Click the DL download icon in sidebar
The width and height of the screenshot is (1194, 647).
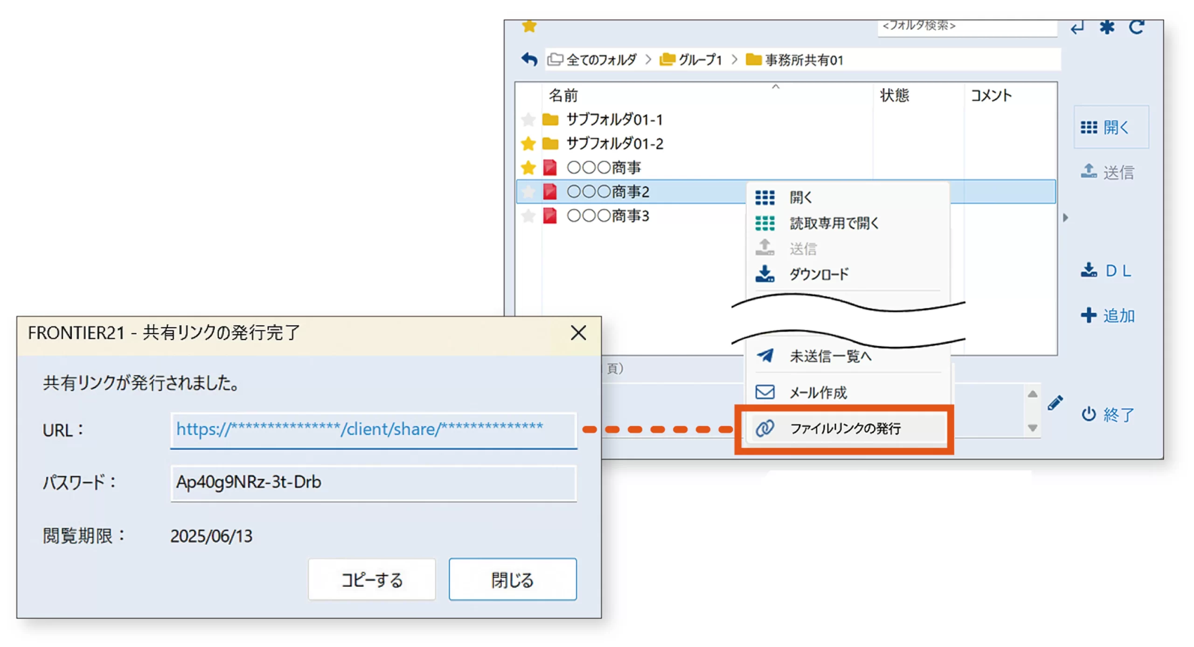point(1089,270)
